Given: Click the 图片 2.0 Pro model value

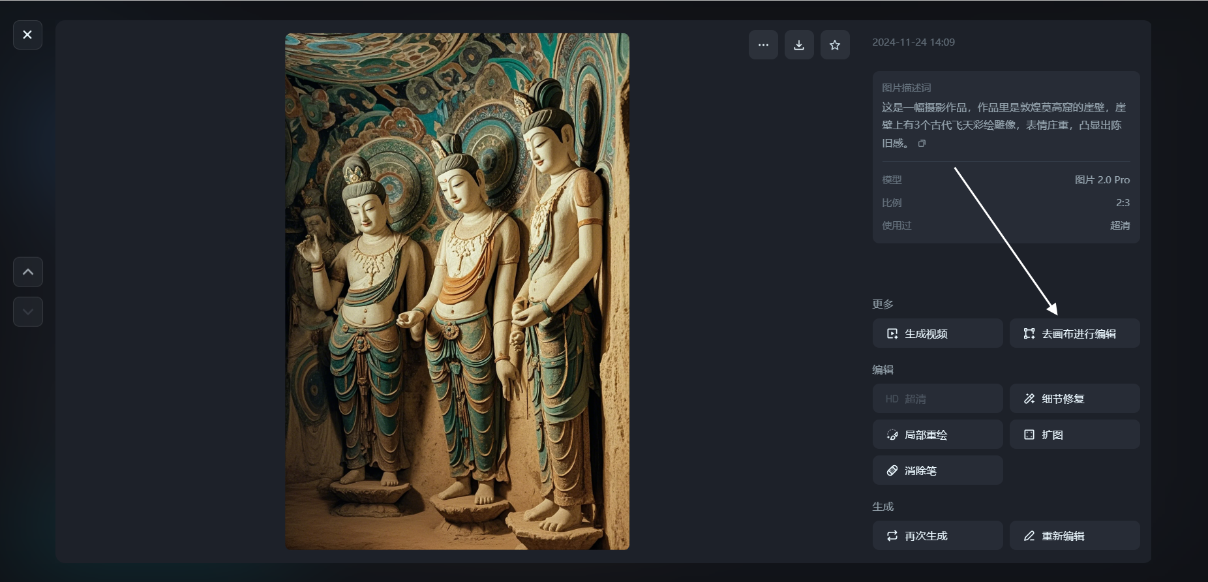Looking at the screenshot, I should tap(1102, 180).
